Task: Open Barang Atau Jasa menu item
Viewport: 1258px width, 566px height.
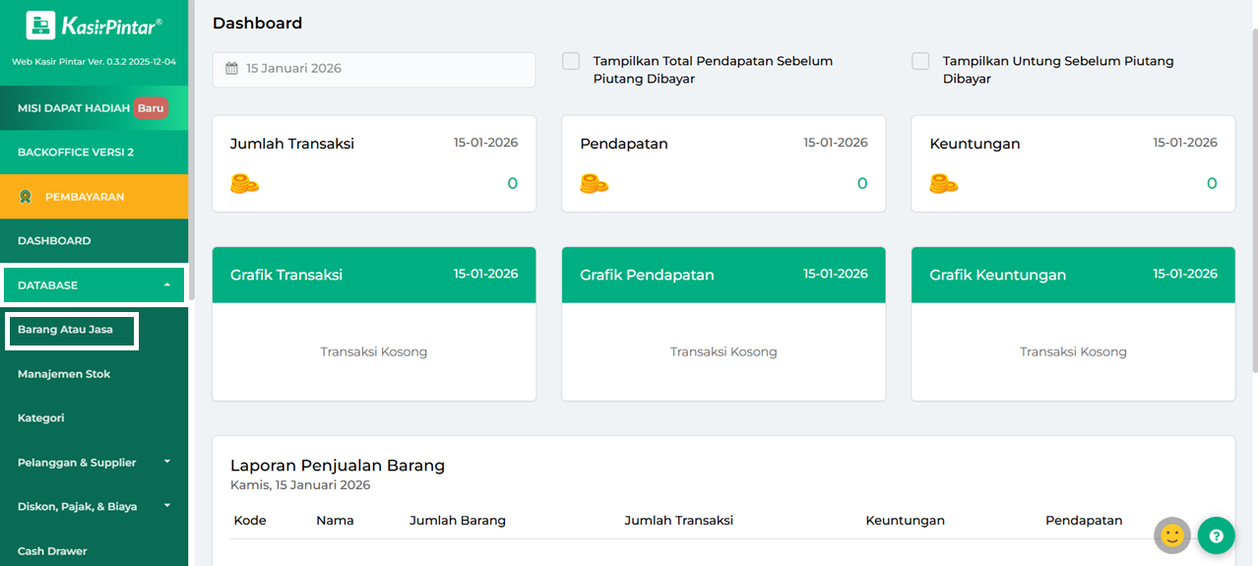Action: coord(66,330)
